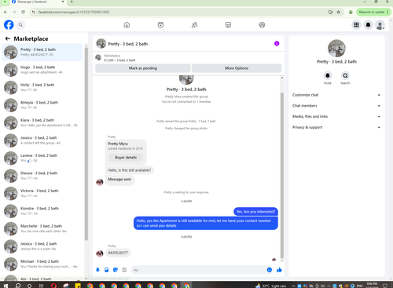
Task: Open the emoji picker in message box
Action: point(270,270)
